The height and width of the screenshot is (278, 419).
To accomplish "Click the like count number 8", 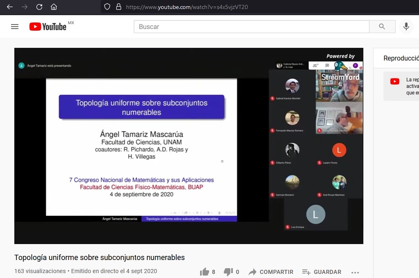I will pos(214,272).
